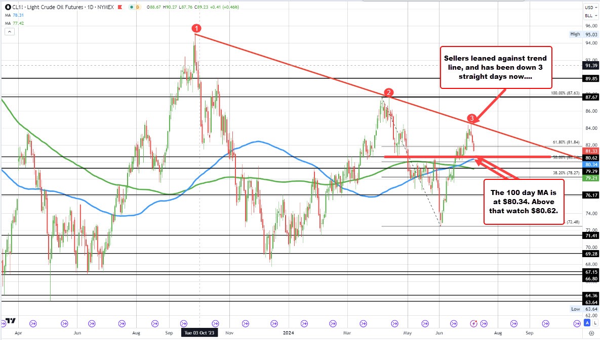Click the Light Crude Oil Futures title
The height and width of the screenshot is (340, 600).
click(x=55, y=7)
